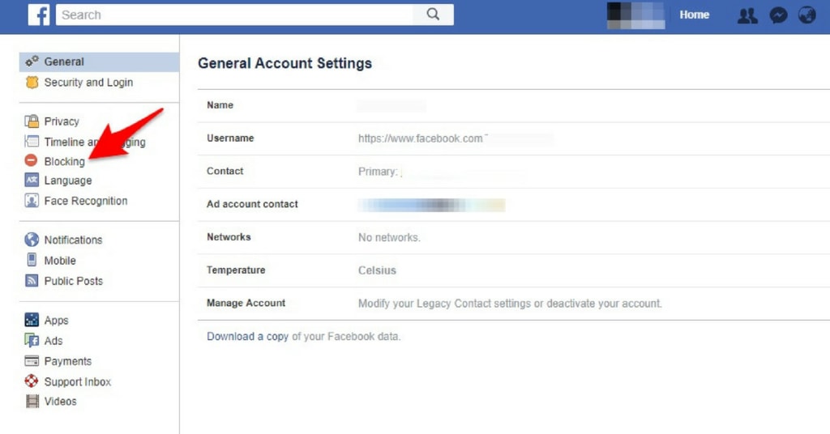Click the General gears icon

(32, 62)
